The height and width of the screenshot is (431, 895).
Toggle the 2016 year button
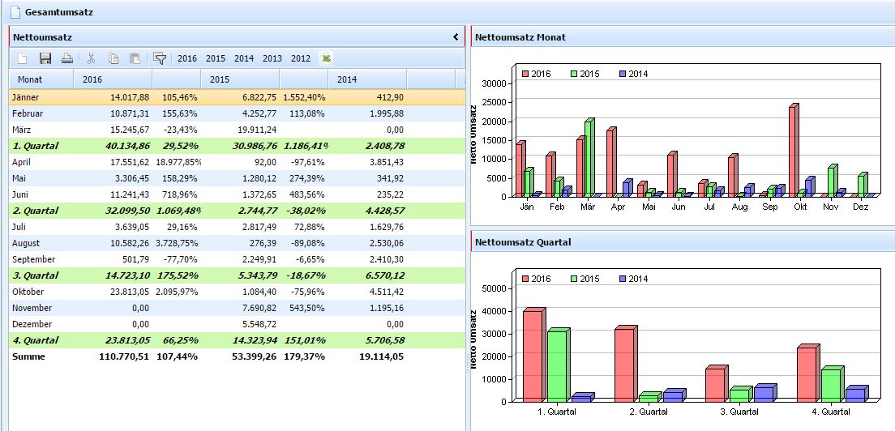(x=187, y=58)
